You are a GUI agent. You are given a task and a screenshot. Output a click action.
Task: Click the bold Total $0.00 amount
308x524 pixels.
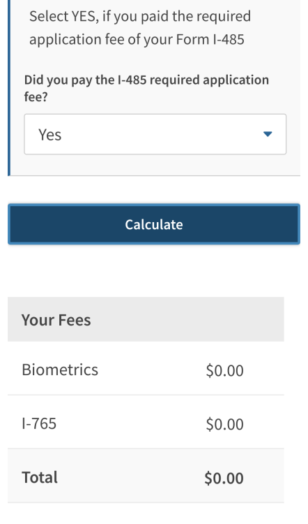click(224, 478)
